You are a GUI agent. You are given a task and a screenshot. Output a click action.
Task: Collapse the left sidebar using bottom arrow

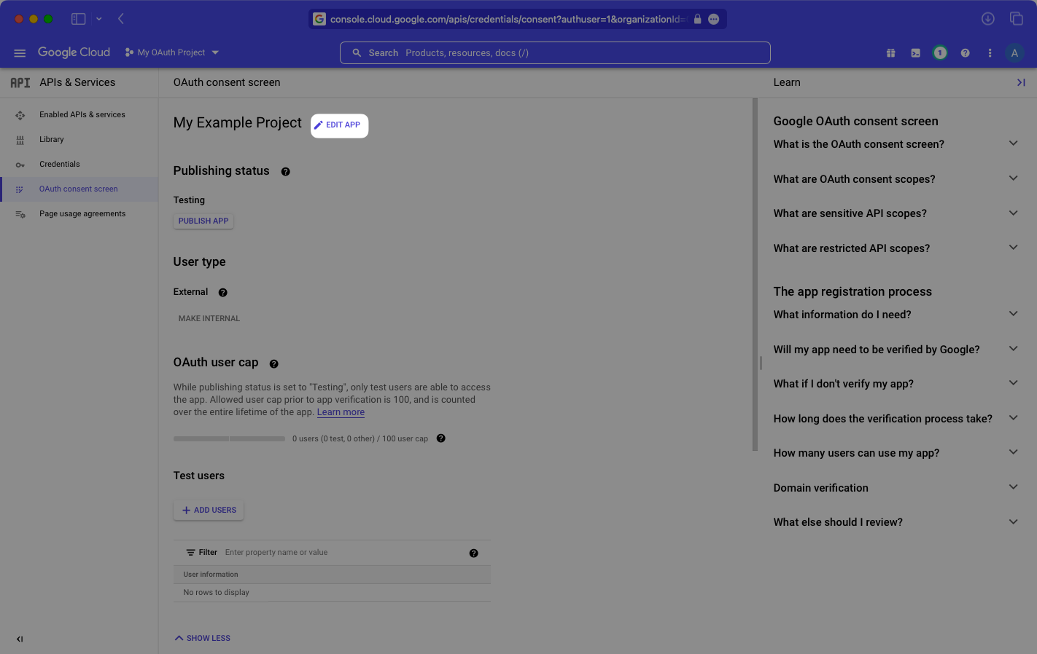coord(20,639)
